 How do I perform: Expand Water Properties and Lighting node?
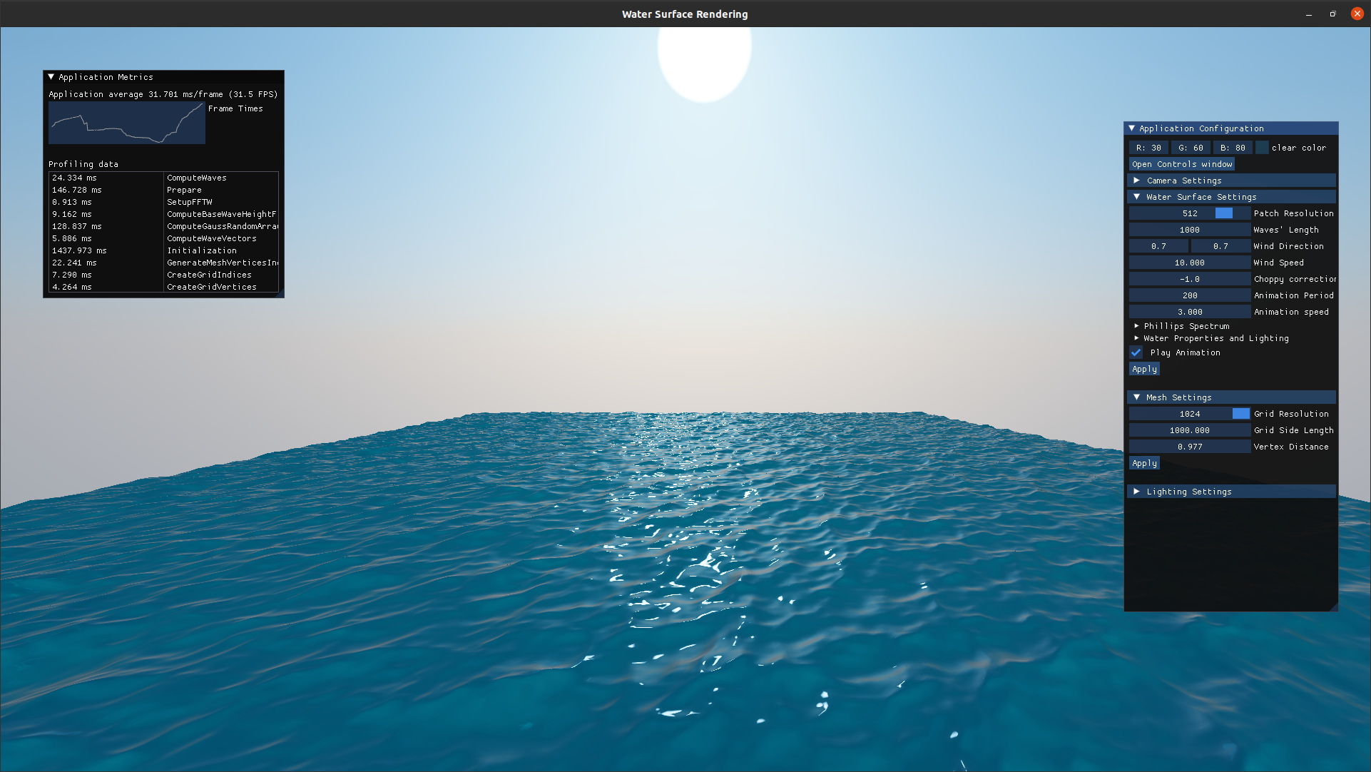pyautogui.click(x=1137, y=338)
